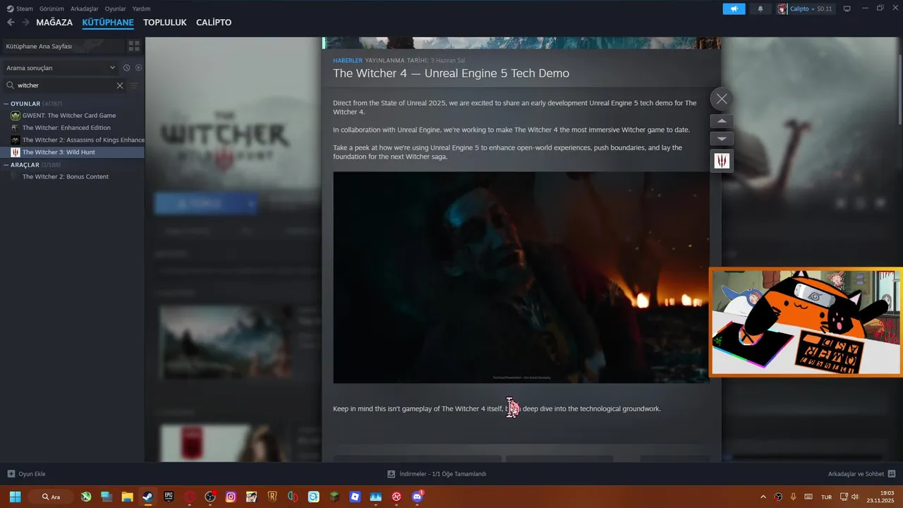
Task: Open the Görünüm menu
Action: (x=51, y=8)
